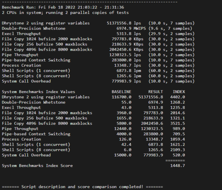Viewport: 222px width, 190px height.
Task: Click the Dhrystone index value 4402.0
Action: 178,97
